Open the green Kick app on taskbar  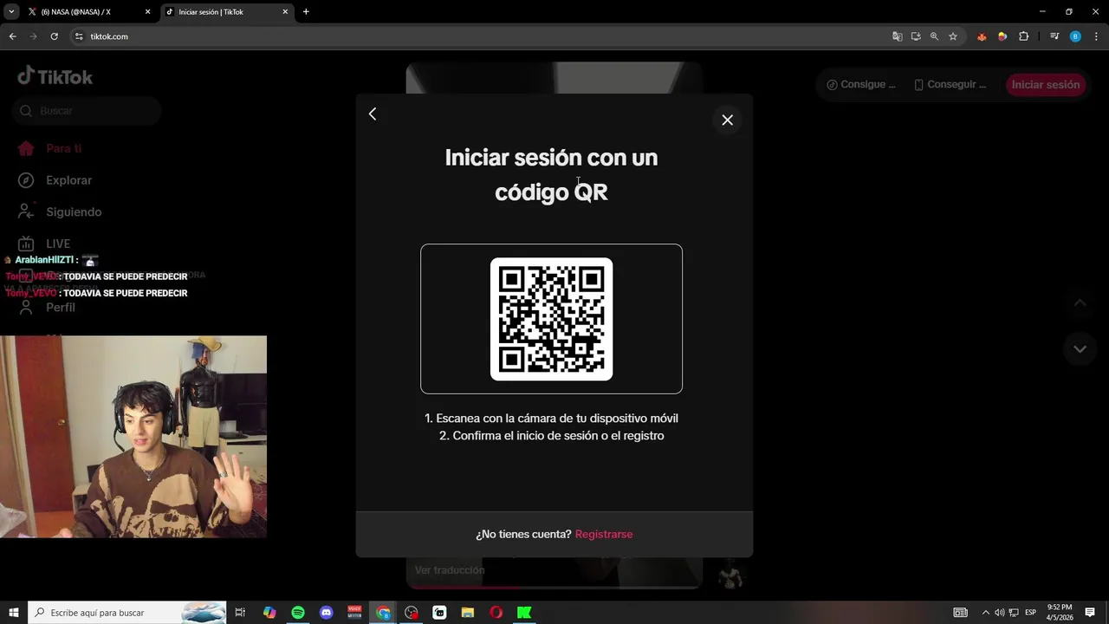tap(524, 613)
